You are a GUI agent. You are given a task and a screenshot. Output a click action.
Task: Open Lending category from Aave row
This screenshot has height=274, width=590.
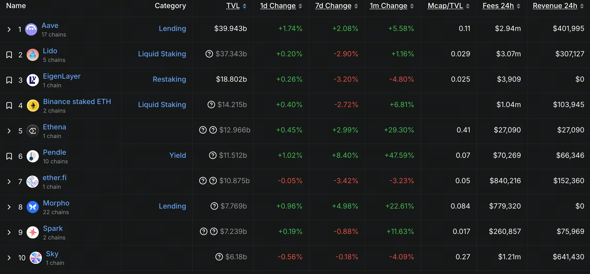172,28
